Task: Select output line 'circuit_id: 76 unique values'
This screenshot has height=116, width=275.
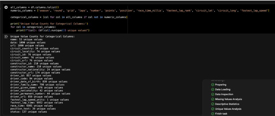Action: [x=31, y=54]
